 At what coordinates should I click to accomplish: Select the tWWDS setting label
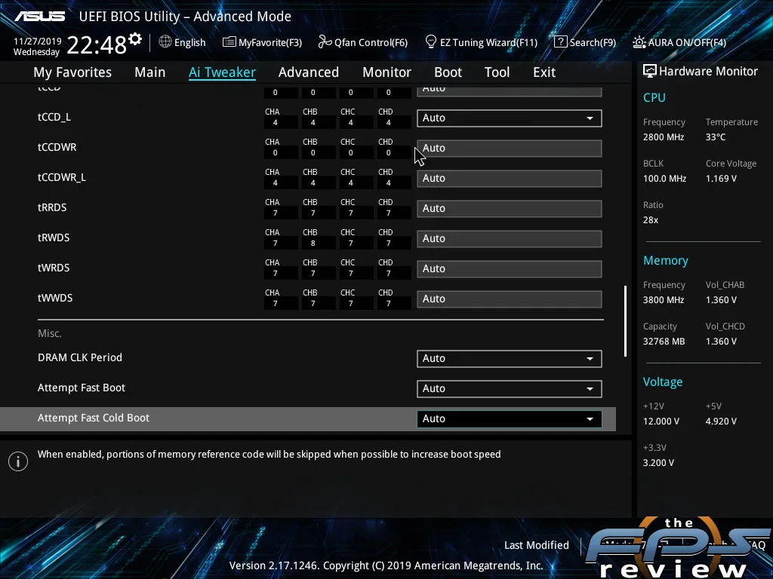pos(55,298)
